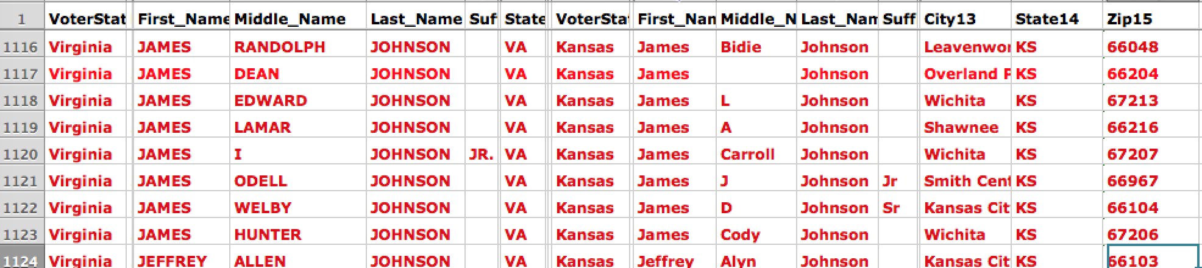Click the Zip15 header cell
This screenshot has width=1202, height=268.
[x=1129, y=19]
